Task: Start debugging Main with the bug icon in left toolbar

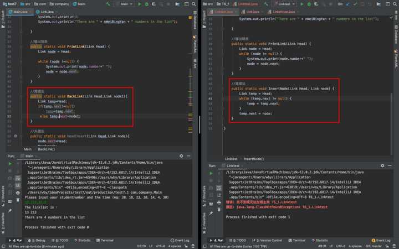Action: click(146, 4)
